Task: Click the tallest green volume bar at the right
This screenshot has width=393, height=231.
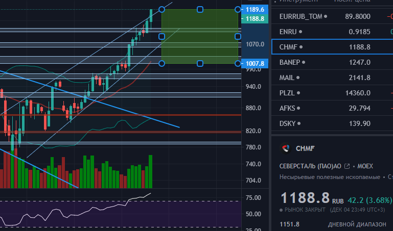Action: tap(150, 171)
